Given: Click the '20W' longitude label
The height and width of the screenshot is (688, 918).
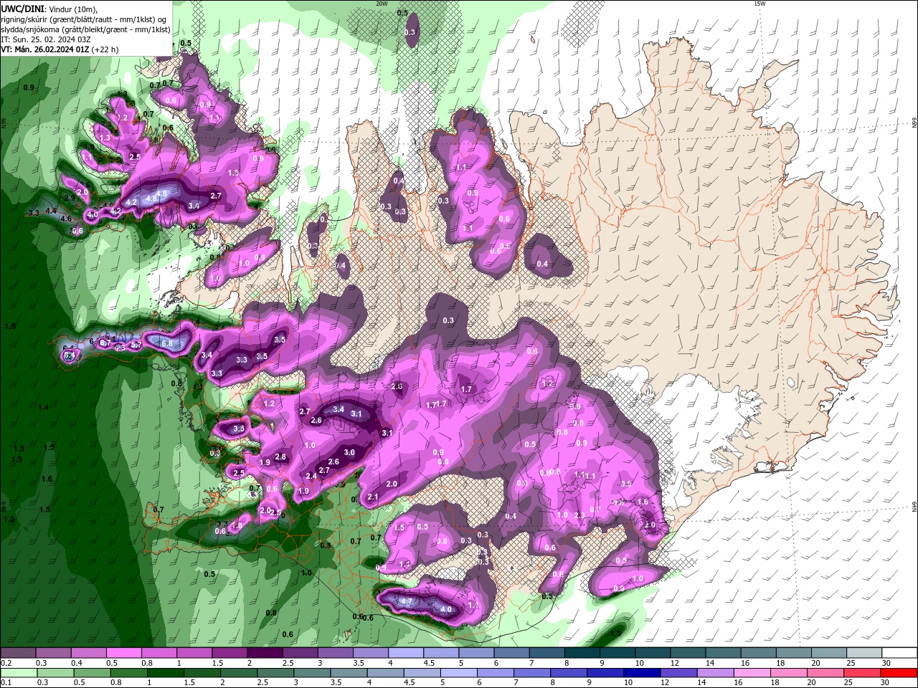Looking at the screenshot, I should pos(382,4).
